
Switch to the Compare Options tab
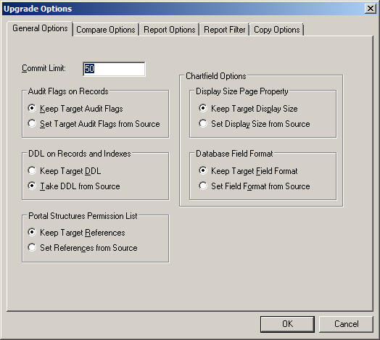[x=106, y=30]
